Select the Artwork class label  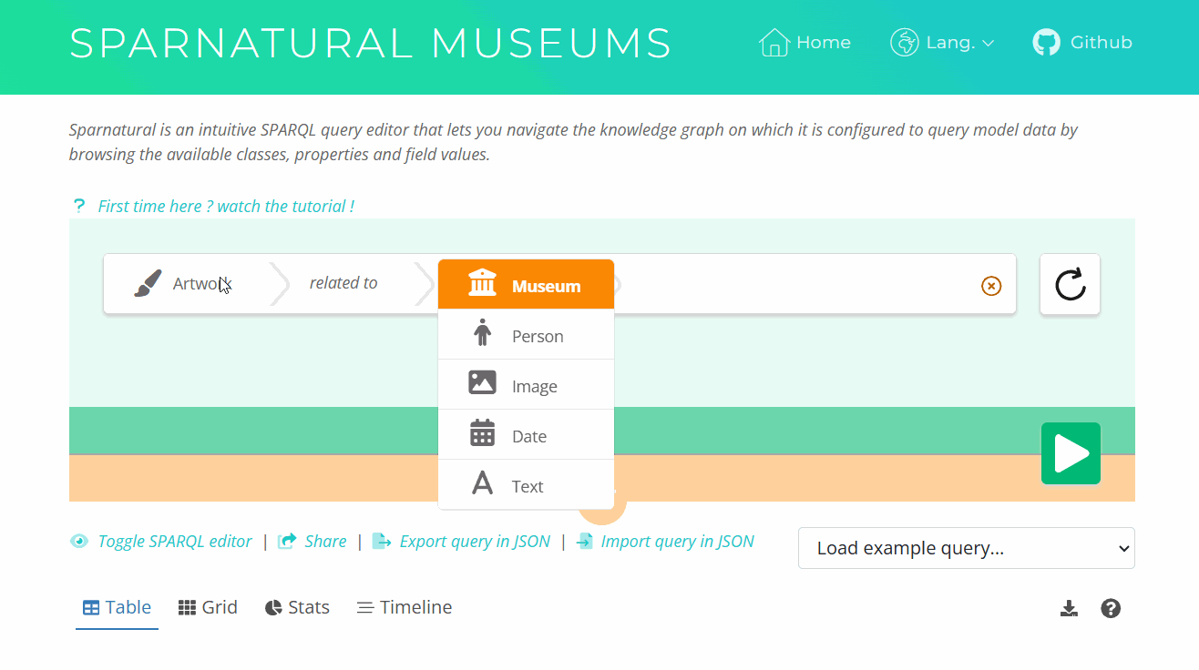point(202,284)
